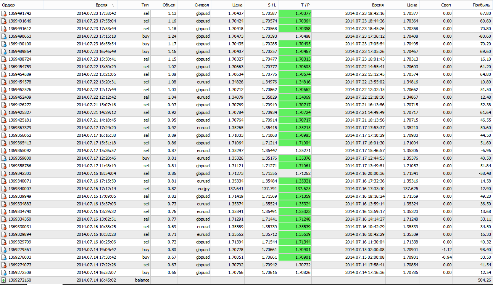
Task: Select green T/P cell 1.70377
Action: (295, 13)
